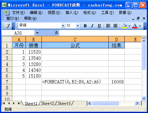Click horizontal scrollbar right arrow
This screenshot has height=113, width=148.
pos(137,103)
